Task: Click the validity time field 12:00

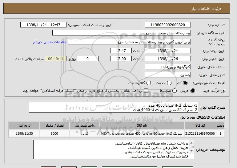Action: (121, 59)
